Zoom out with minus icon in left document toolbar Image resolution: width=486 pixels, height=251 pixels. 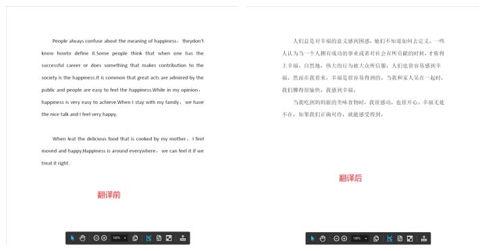(x=96, y=238)
